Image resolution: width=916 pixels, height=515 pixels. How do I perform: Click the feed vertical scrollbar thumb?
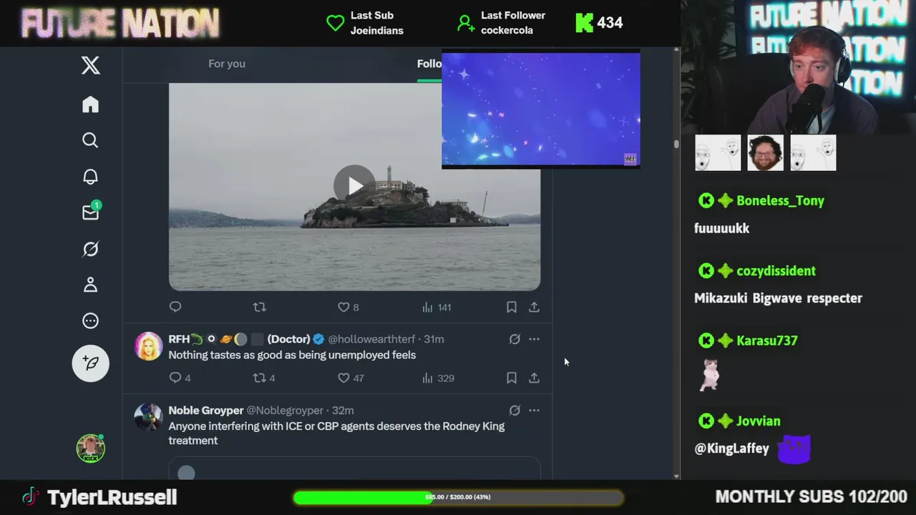click(676, 144)
